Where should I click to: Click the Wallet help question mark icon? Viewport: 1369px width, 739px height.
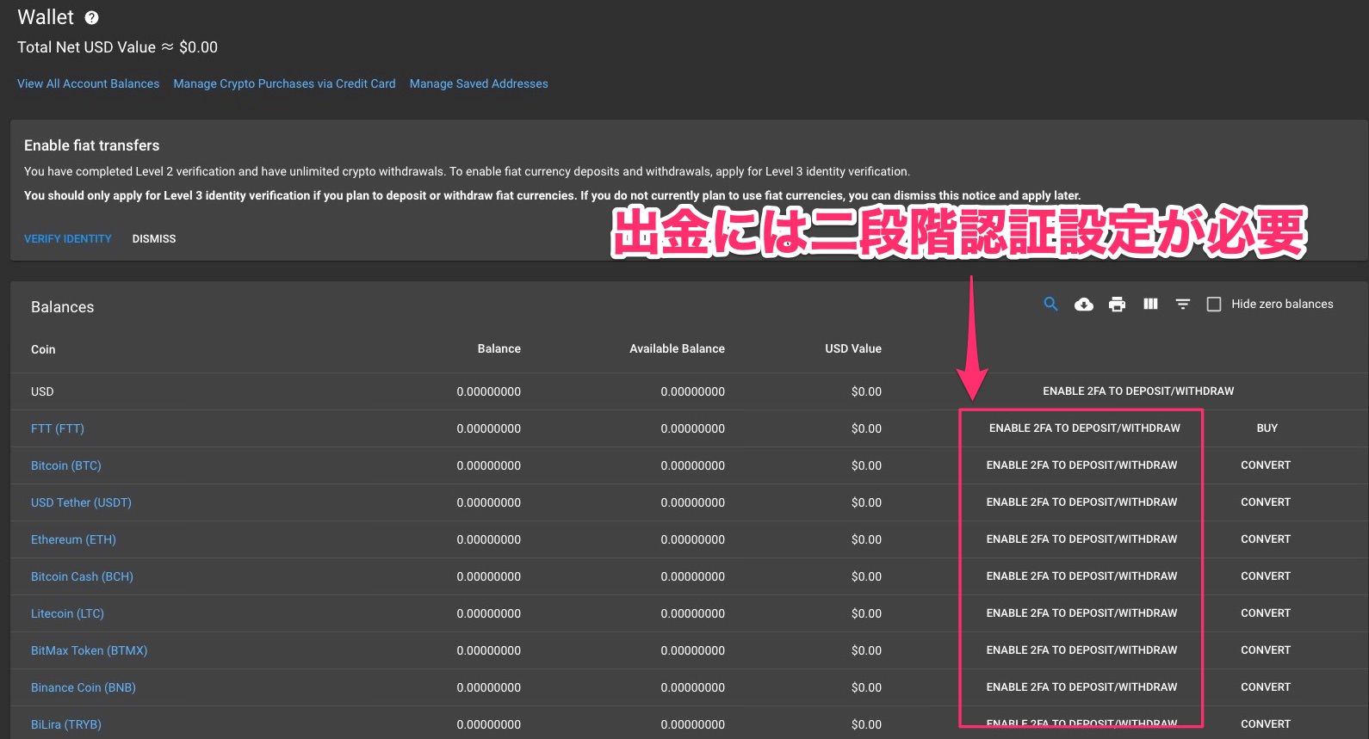pos(91,18)
